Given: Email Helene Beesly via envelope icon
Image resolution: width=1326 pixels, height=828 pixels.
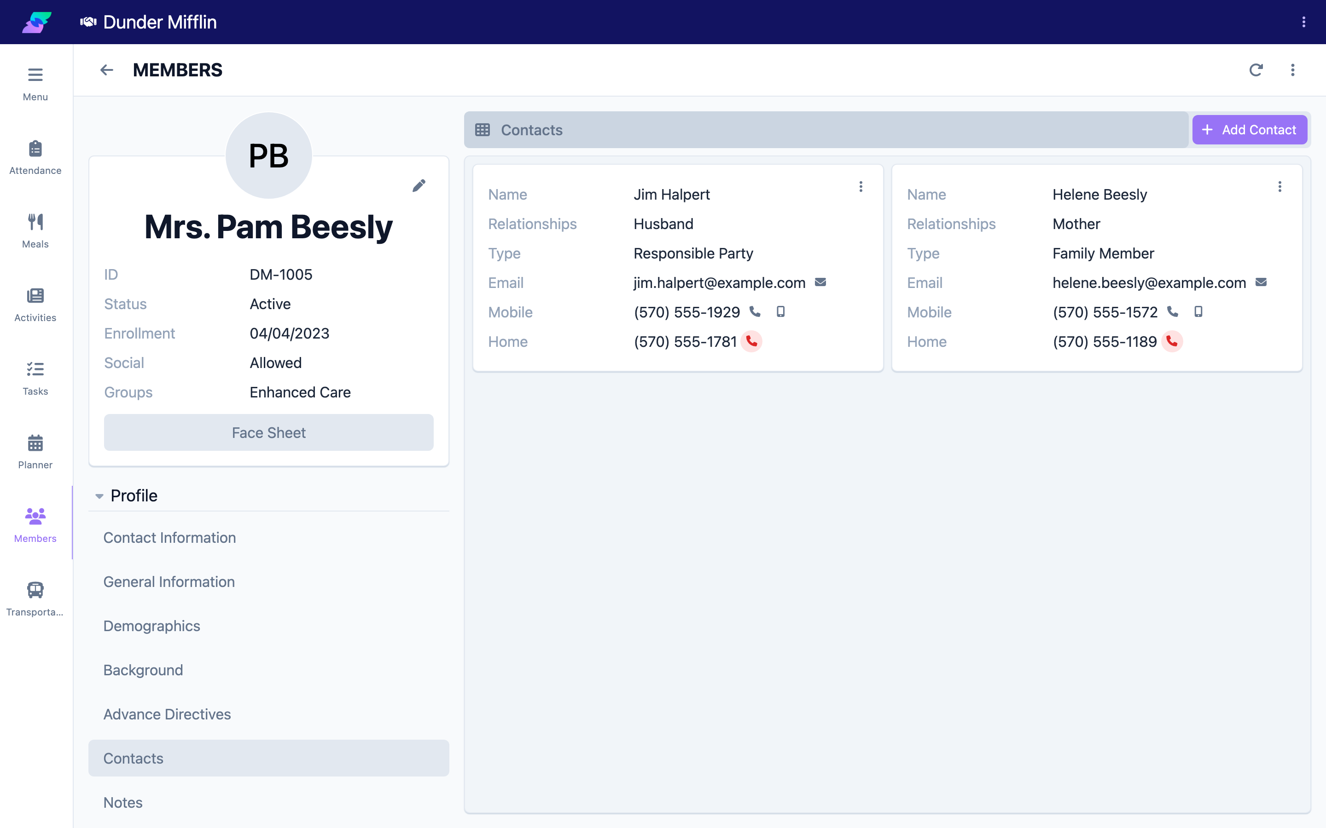Looking at the screenshot, I should (1261, 282).
